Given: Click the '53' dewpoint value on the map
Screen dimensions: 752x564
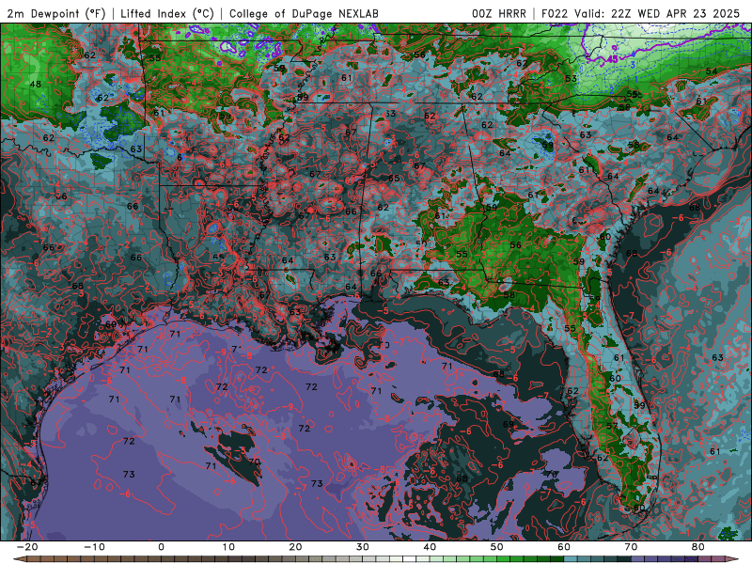Looking at the screenshot, I should [571, 79].
